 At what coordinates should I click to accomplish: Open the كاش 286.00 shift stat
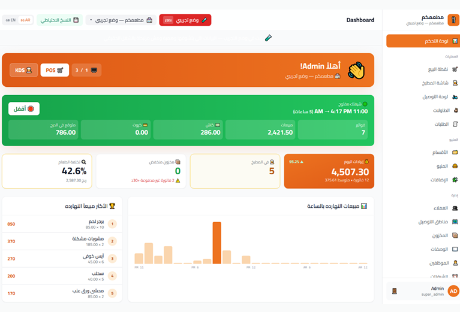(x=188, y=129)
